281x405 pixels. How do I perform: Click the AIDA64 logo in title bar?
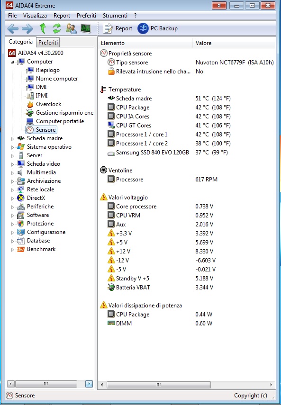point(9,5)
